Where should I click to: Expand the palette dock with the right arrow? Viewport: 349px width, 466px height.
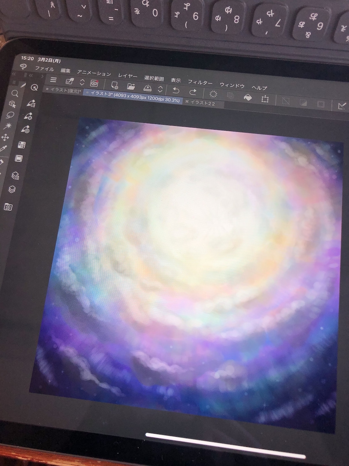pos(42,76)
